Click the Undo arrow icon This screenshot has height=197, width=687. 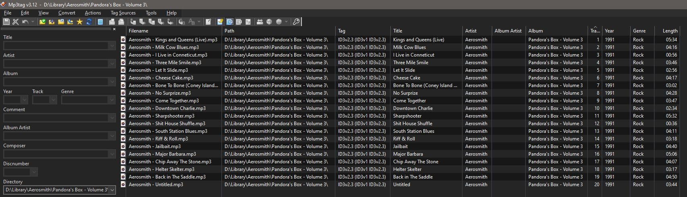point(25,22)
